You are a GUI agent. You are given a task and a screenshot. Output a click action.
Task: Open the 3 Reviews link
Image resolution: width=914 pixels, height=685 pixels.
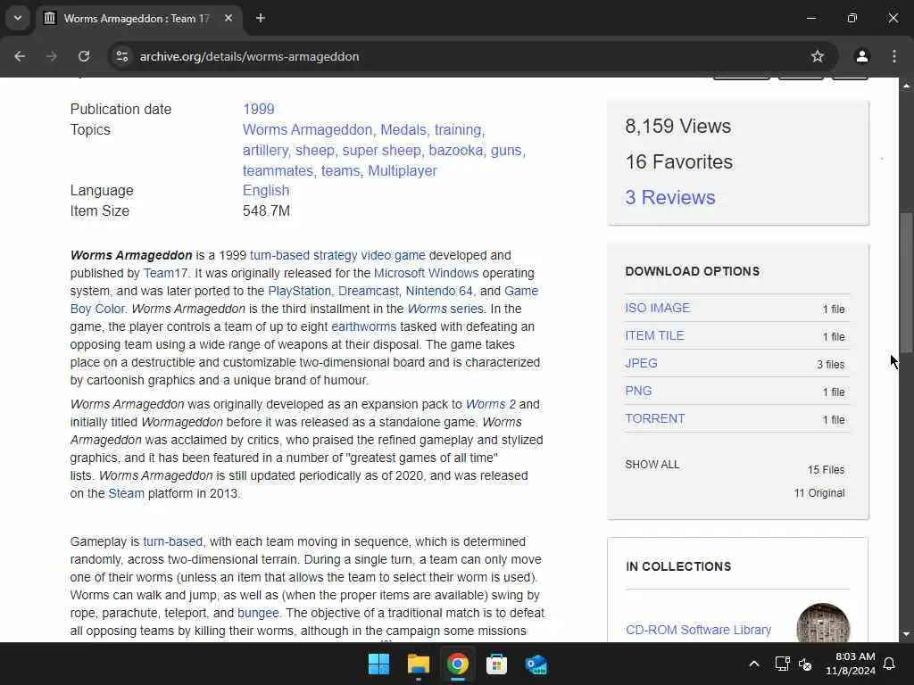coord(669,197)
